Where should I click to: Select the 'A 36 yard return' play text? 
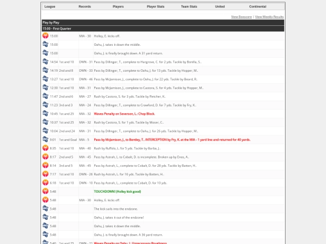point(128,235)
